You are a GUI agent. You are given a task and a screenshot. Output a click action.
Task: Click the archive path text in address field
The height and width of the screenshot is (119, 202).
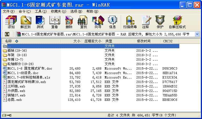(105, 34)
